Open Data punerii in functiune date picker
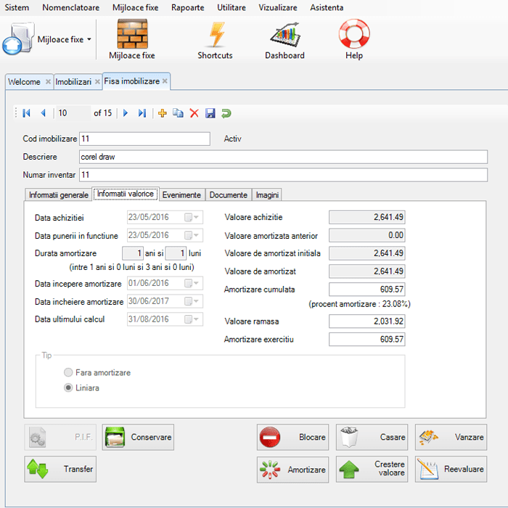 (x=192, y=235)
